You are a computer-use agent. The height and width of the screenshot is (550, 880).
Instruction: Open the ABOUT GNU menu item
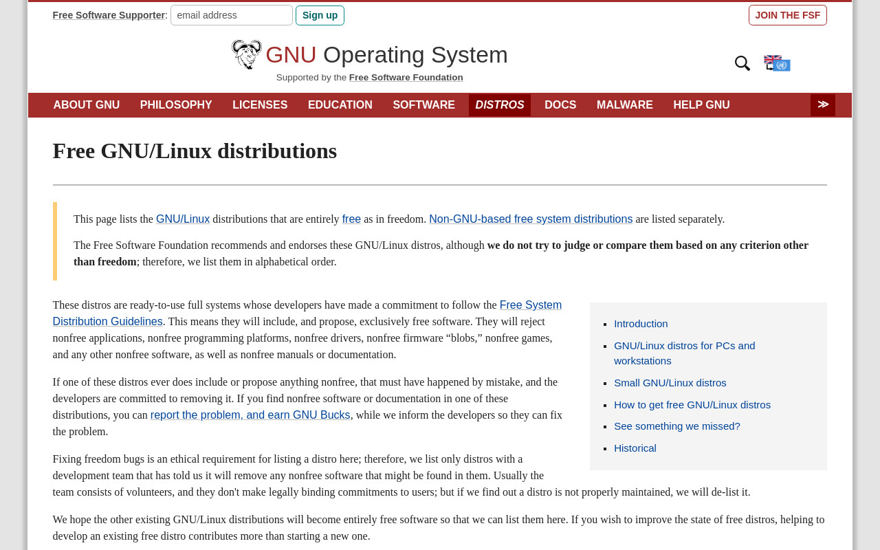[87, 105]
